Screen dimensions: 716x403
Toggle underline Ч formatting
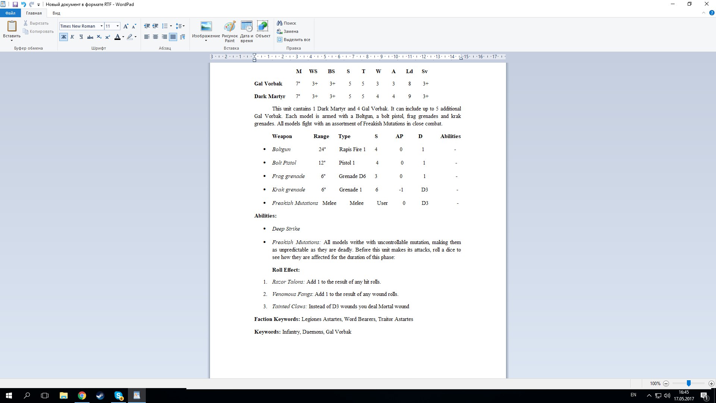tap(81, 37)
